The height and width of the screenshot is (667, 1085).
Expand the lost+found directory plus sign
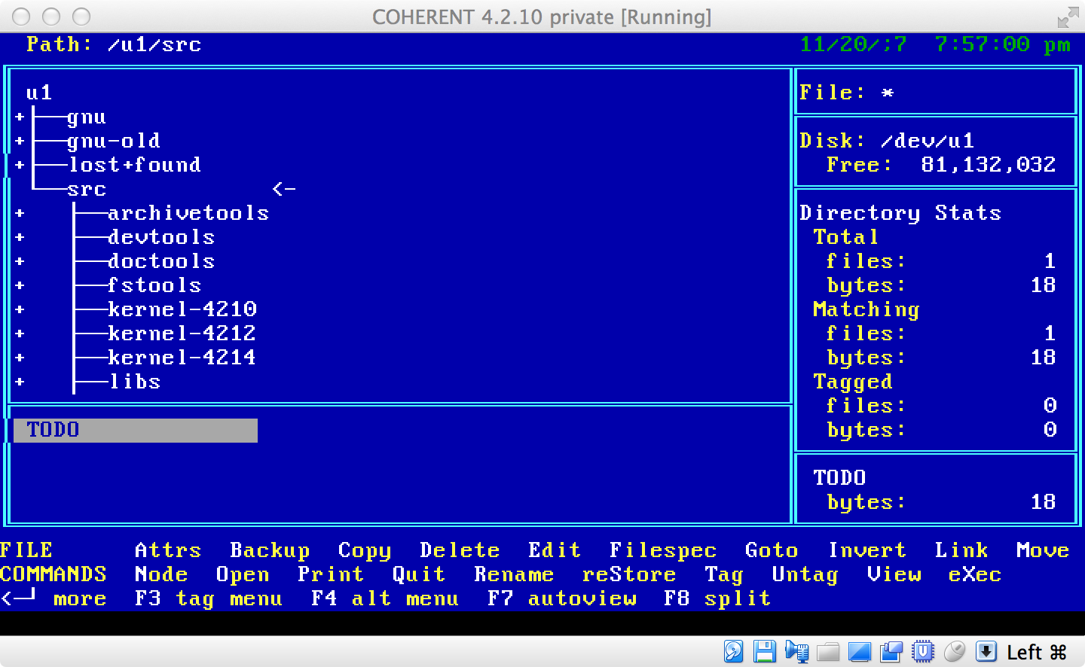(x=20, y=165)
